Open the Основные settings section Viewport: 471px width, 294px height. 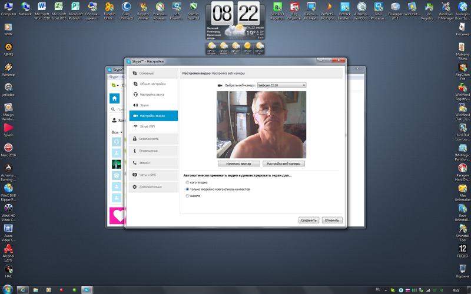[154, 73]
